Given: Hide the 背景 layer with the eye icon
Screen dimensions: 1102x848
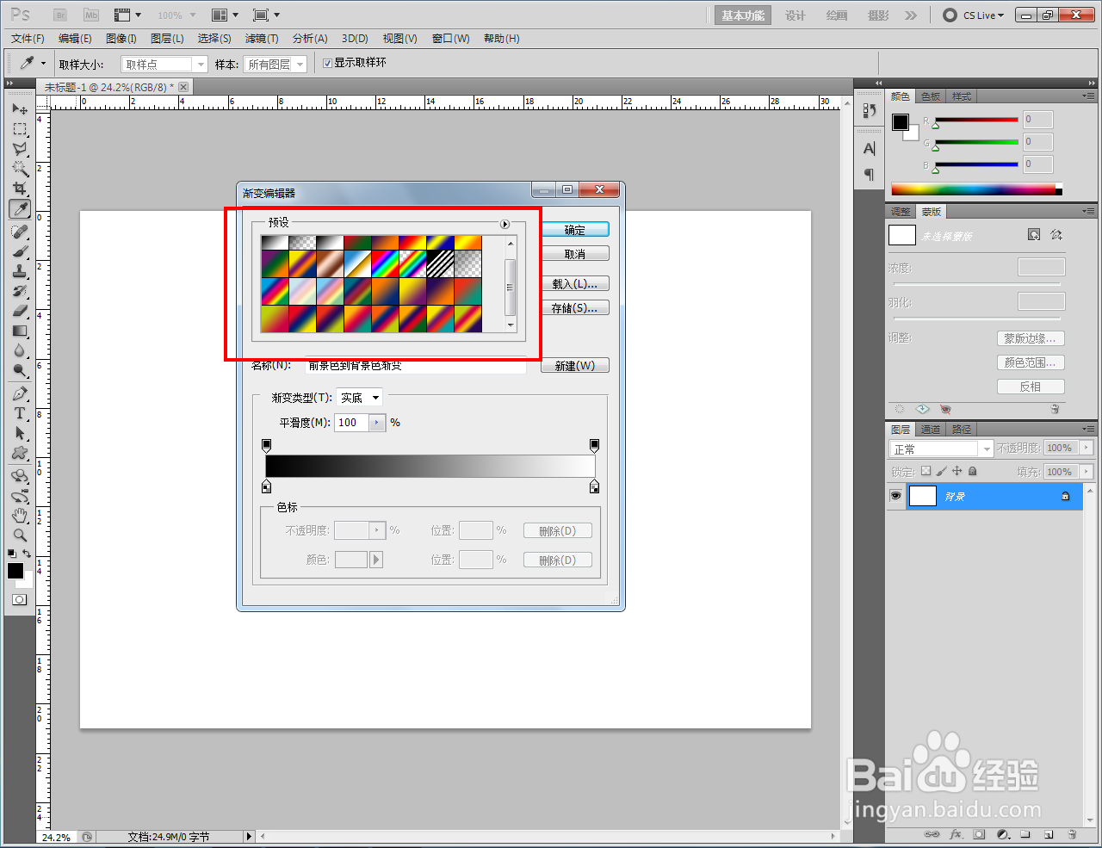Looking at the screenshot, I should point(895,496).
